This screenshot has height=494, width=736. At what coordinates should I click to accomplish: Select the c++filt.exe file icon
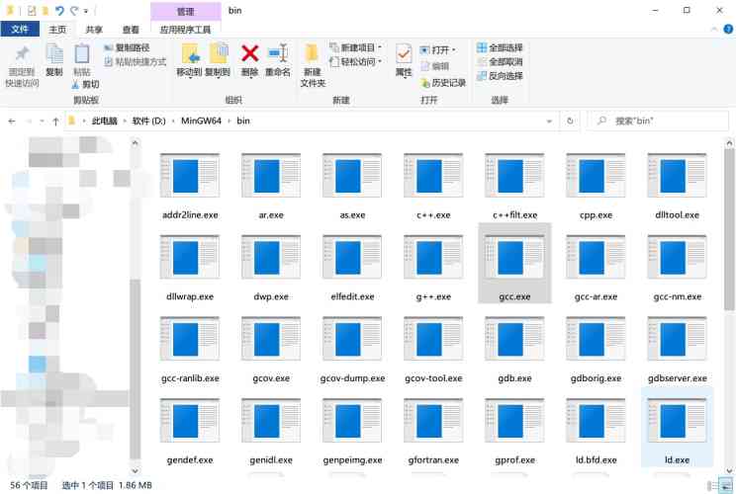click(x=514, y=175)
